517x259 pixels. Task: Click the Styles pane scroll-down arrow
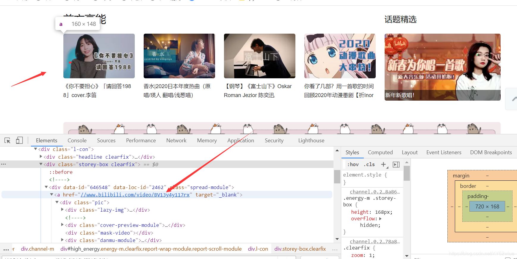click(407, 256)
